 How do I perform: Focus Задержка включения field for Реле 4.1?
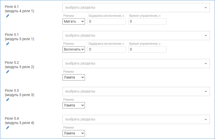click(107, 21)
